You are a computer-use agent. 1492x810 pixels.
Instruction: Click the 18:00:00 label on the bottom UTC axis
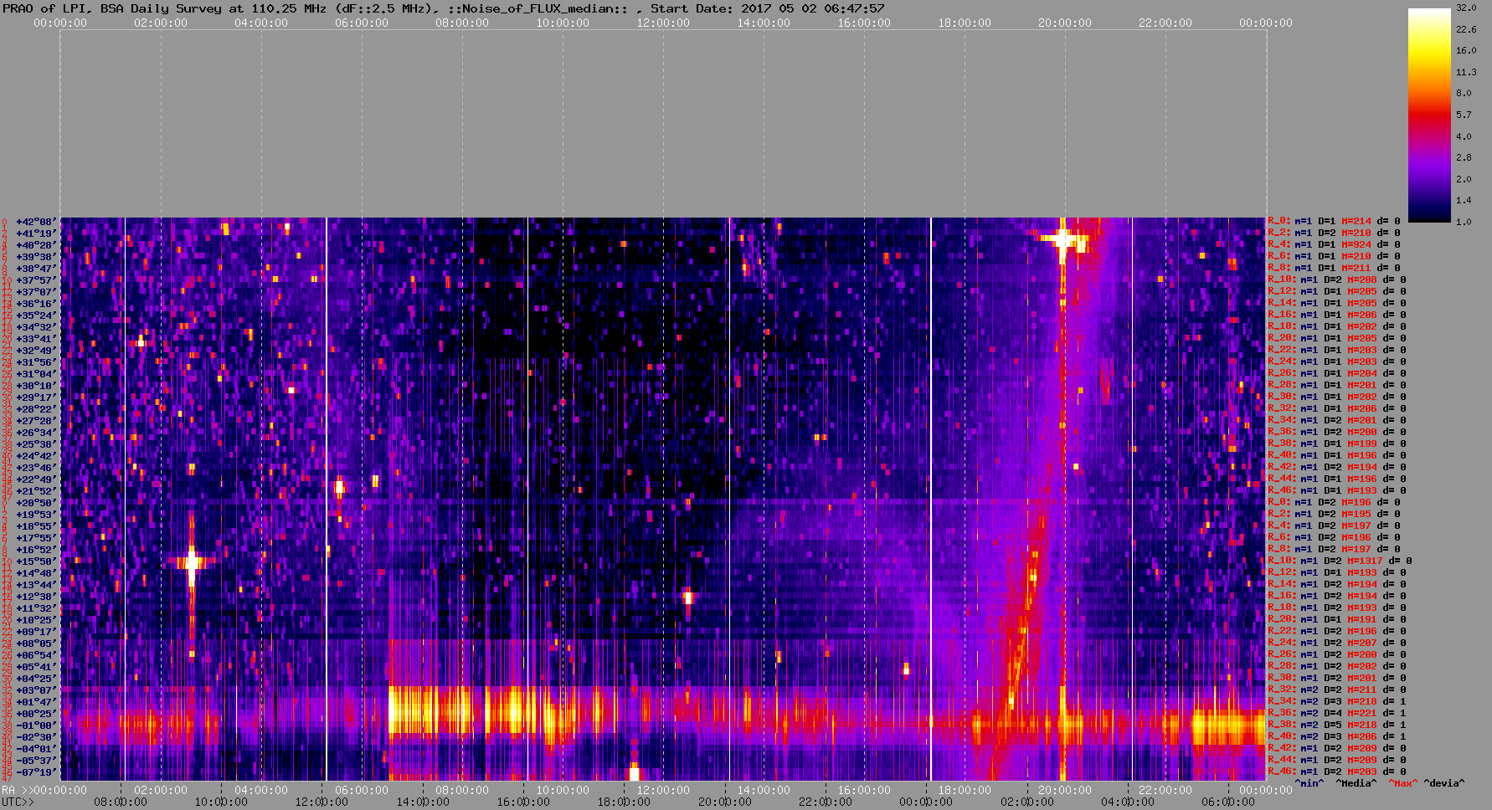(x=625, y=802)
